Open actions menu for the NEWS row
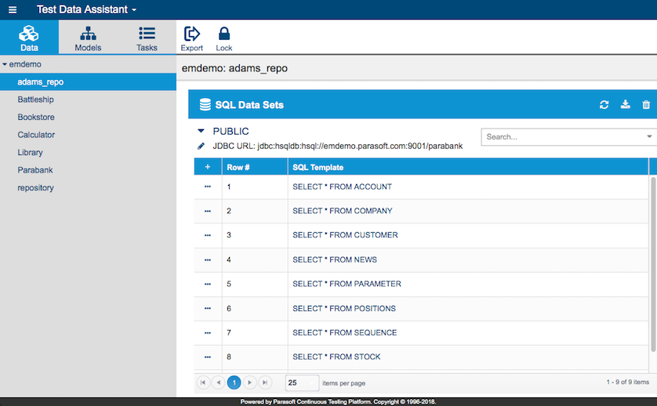 [x=208, y=259]
